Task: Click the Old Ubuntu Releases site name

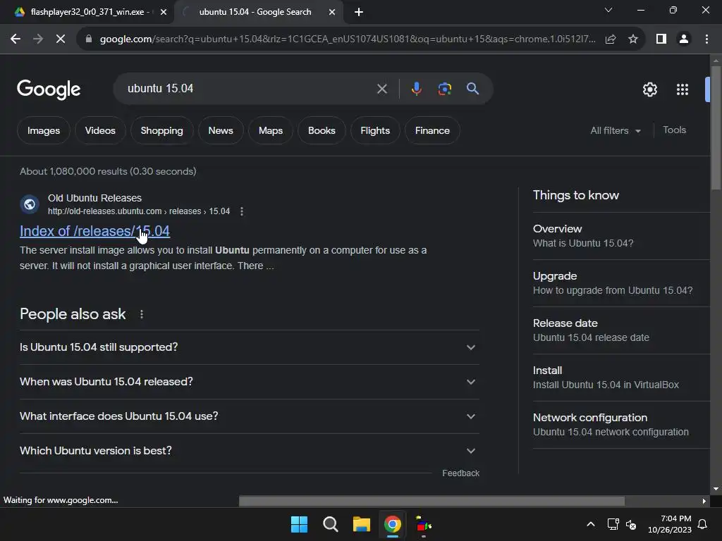Action: pyautogui.click(x=95, y=198)
